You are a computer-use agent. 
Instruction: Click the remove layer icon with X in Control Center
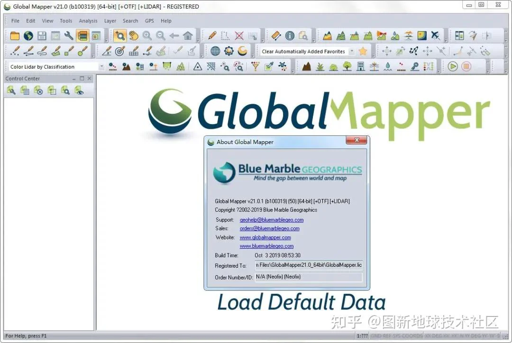(x=38, y=90)
